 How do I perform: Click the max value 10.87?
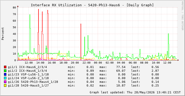[x=121, y=85]
